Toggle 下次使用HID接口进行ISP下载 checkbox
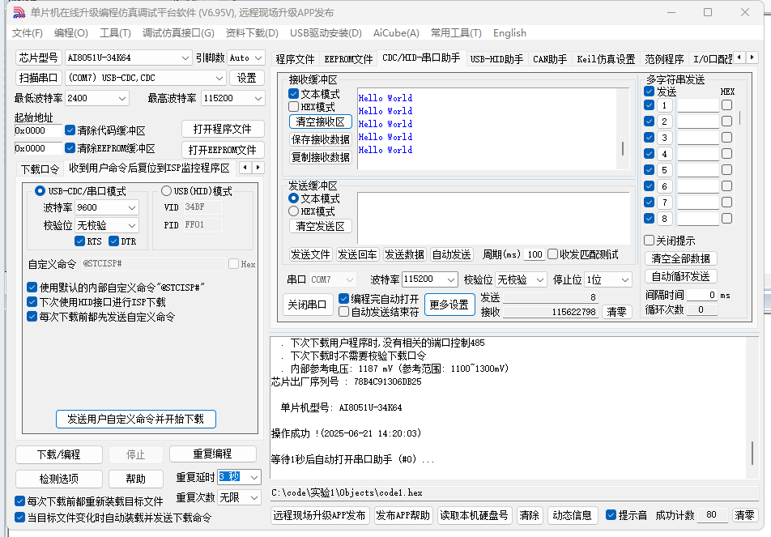771x537 pixels. pos(32,302)
